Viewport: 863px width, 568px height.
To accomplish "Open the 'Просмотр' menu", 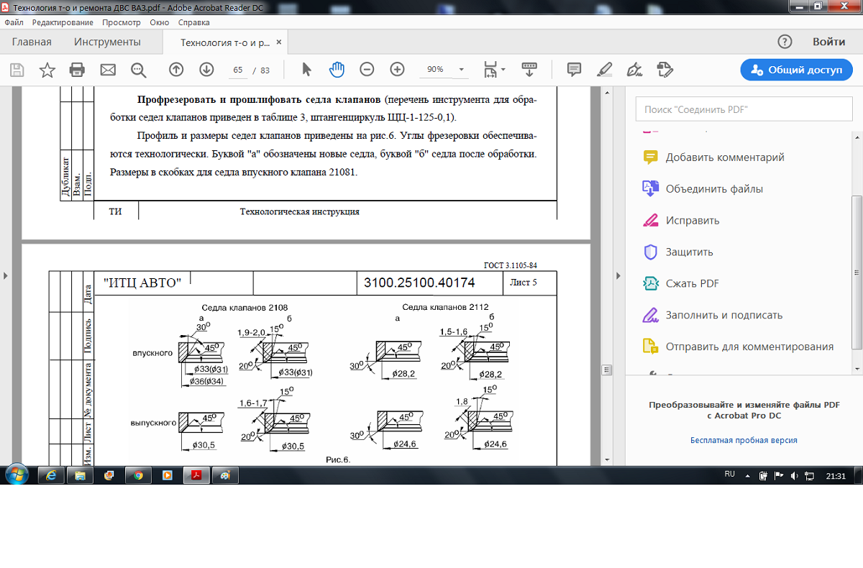I will (121, 22).
